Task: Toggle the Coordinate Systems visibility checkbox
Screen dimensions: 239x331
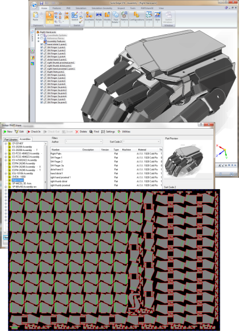Action: (42, 35)
